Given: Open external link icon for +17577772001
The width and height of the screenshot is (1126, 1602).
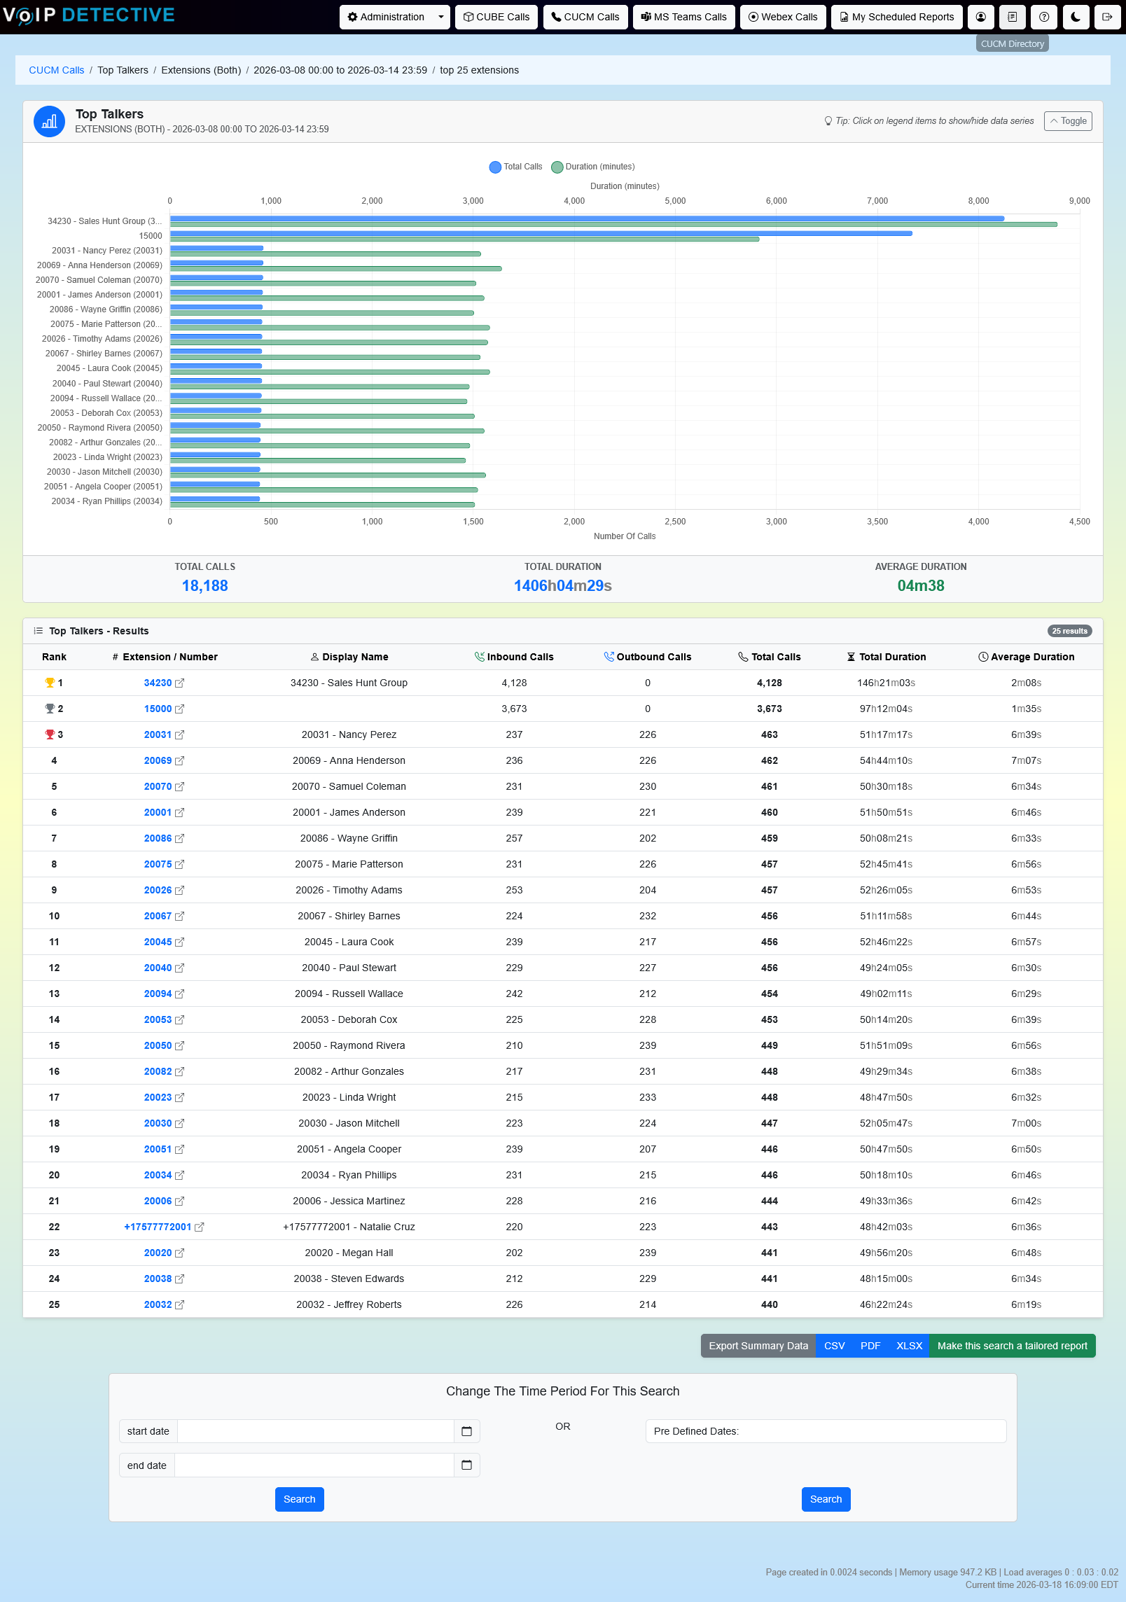Looking at the screenshot, I should pos(199,1227).
